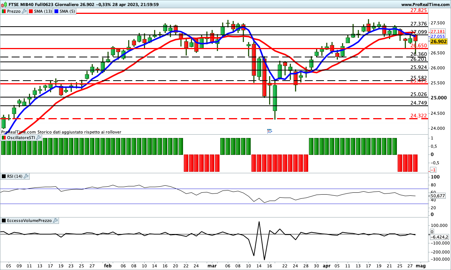Open the www.ProRealTime.com link
This screenshot has height=270, width=451.
tap(425, 4)
